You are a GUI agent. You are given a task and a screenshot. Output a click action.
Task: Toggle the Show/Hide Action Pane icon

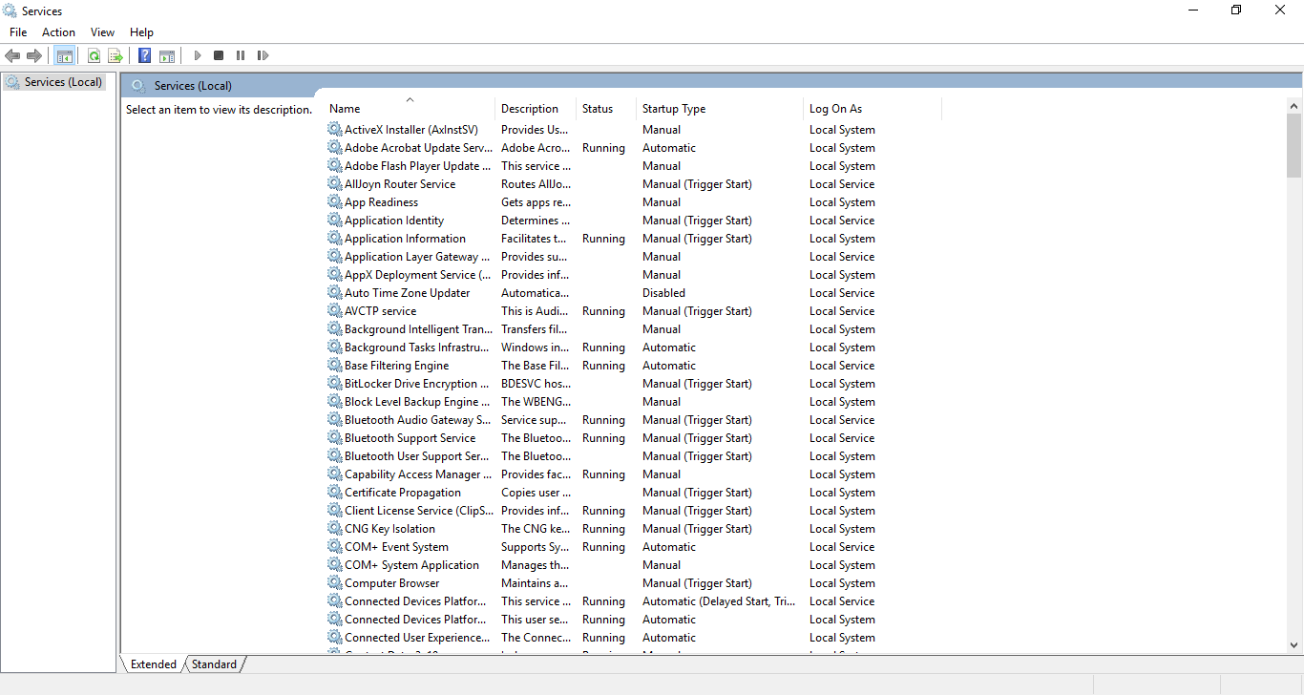(x=167, y=56)
